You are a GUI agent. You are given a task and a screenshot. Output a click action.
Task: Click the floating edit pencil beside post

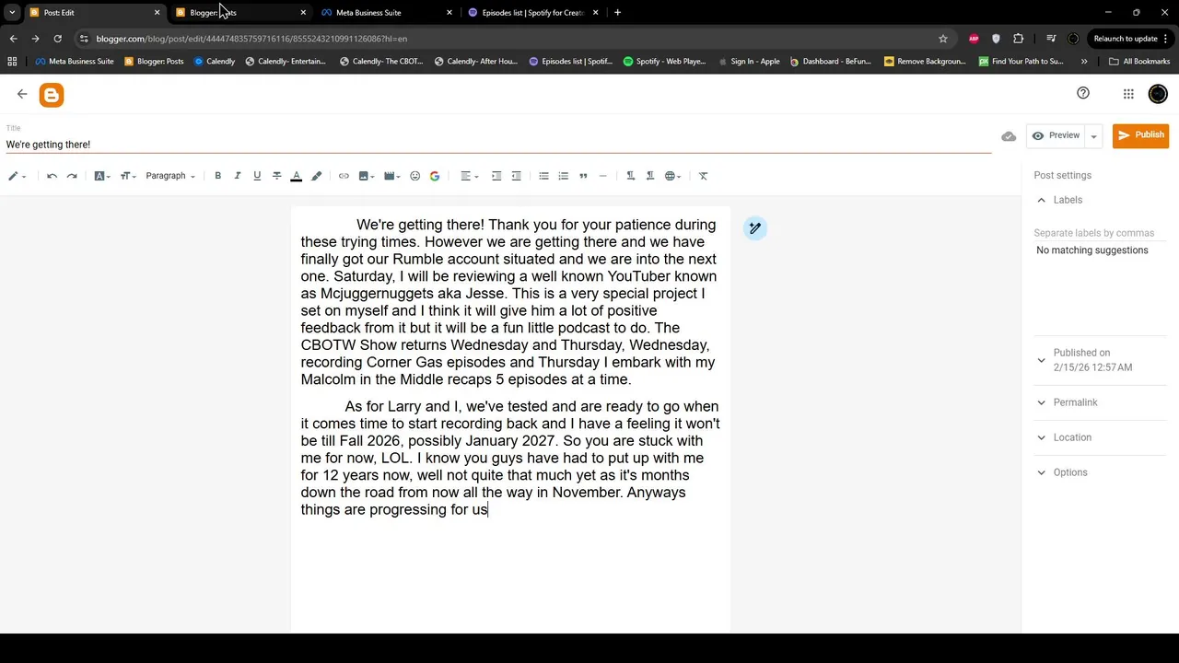pyautogui.click(x=754, y=228)
